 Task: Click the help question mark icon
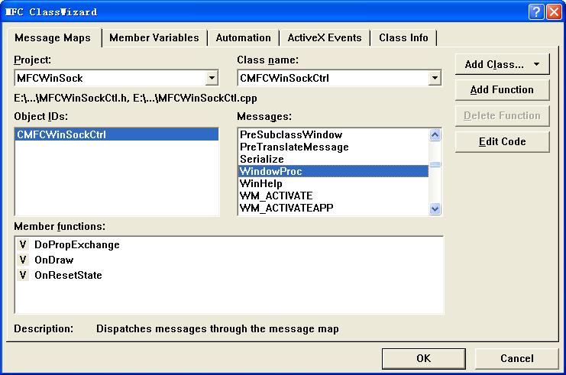click(x=536, y=12)
